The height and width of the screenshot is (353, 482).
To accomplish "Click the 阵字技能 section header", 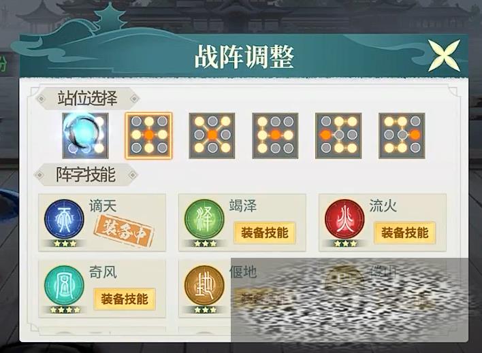I will click(x=86, y=175).
